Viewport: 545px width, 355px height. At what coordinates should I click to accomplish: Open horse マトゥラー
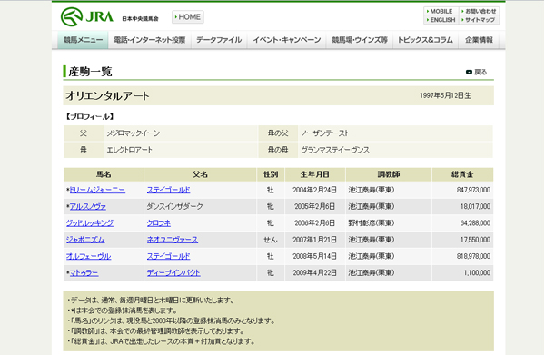[84, 273]
